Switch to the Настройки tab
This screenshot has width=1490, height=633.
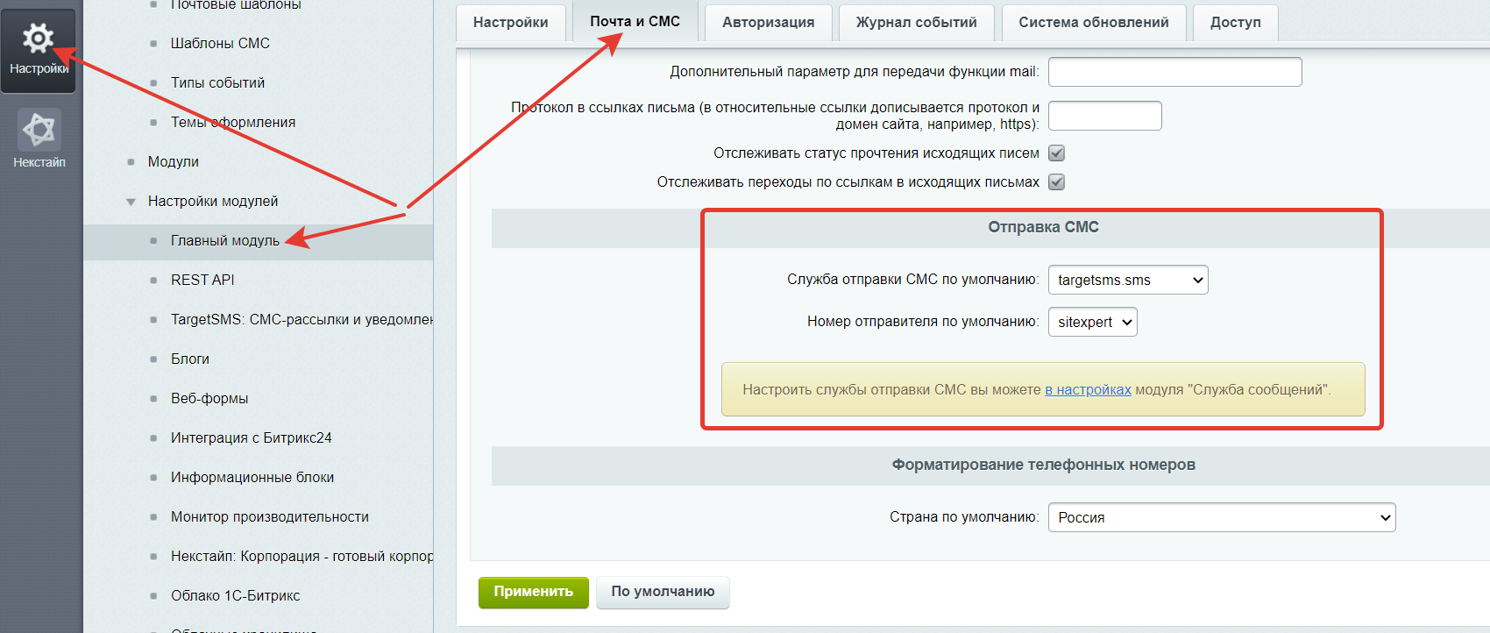(511, 23)
